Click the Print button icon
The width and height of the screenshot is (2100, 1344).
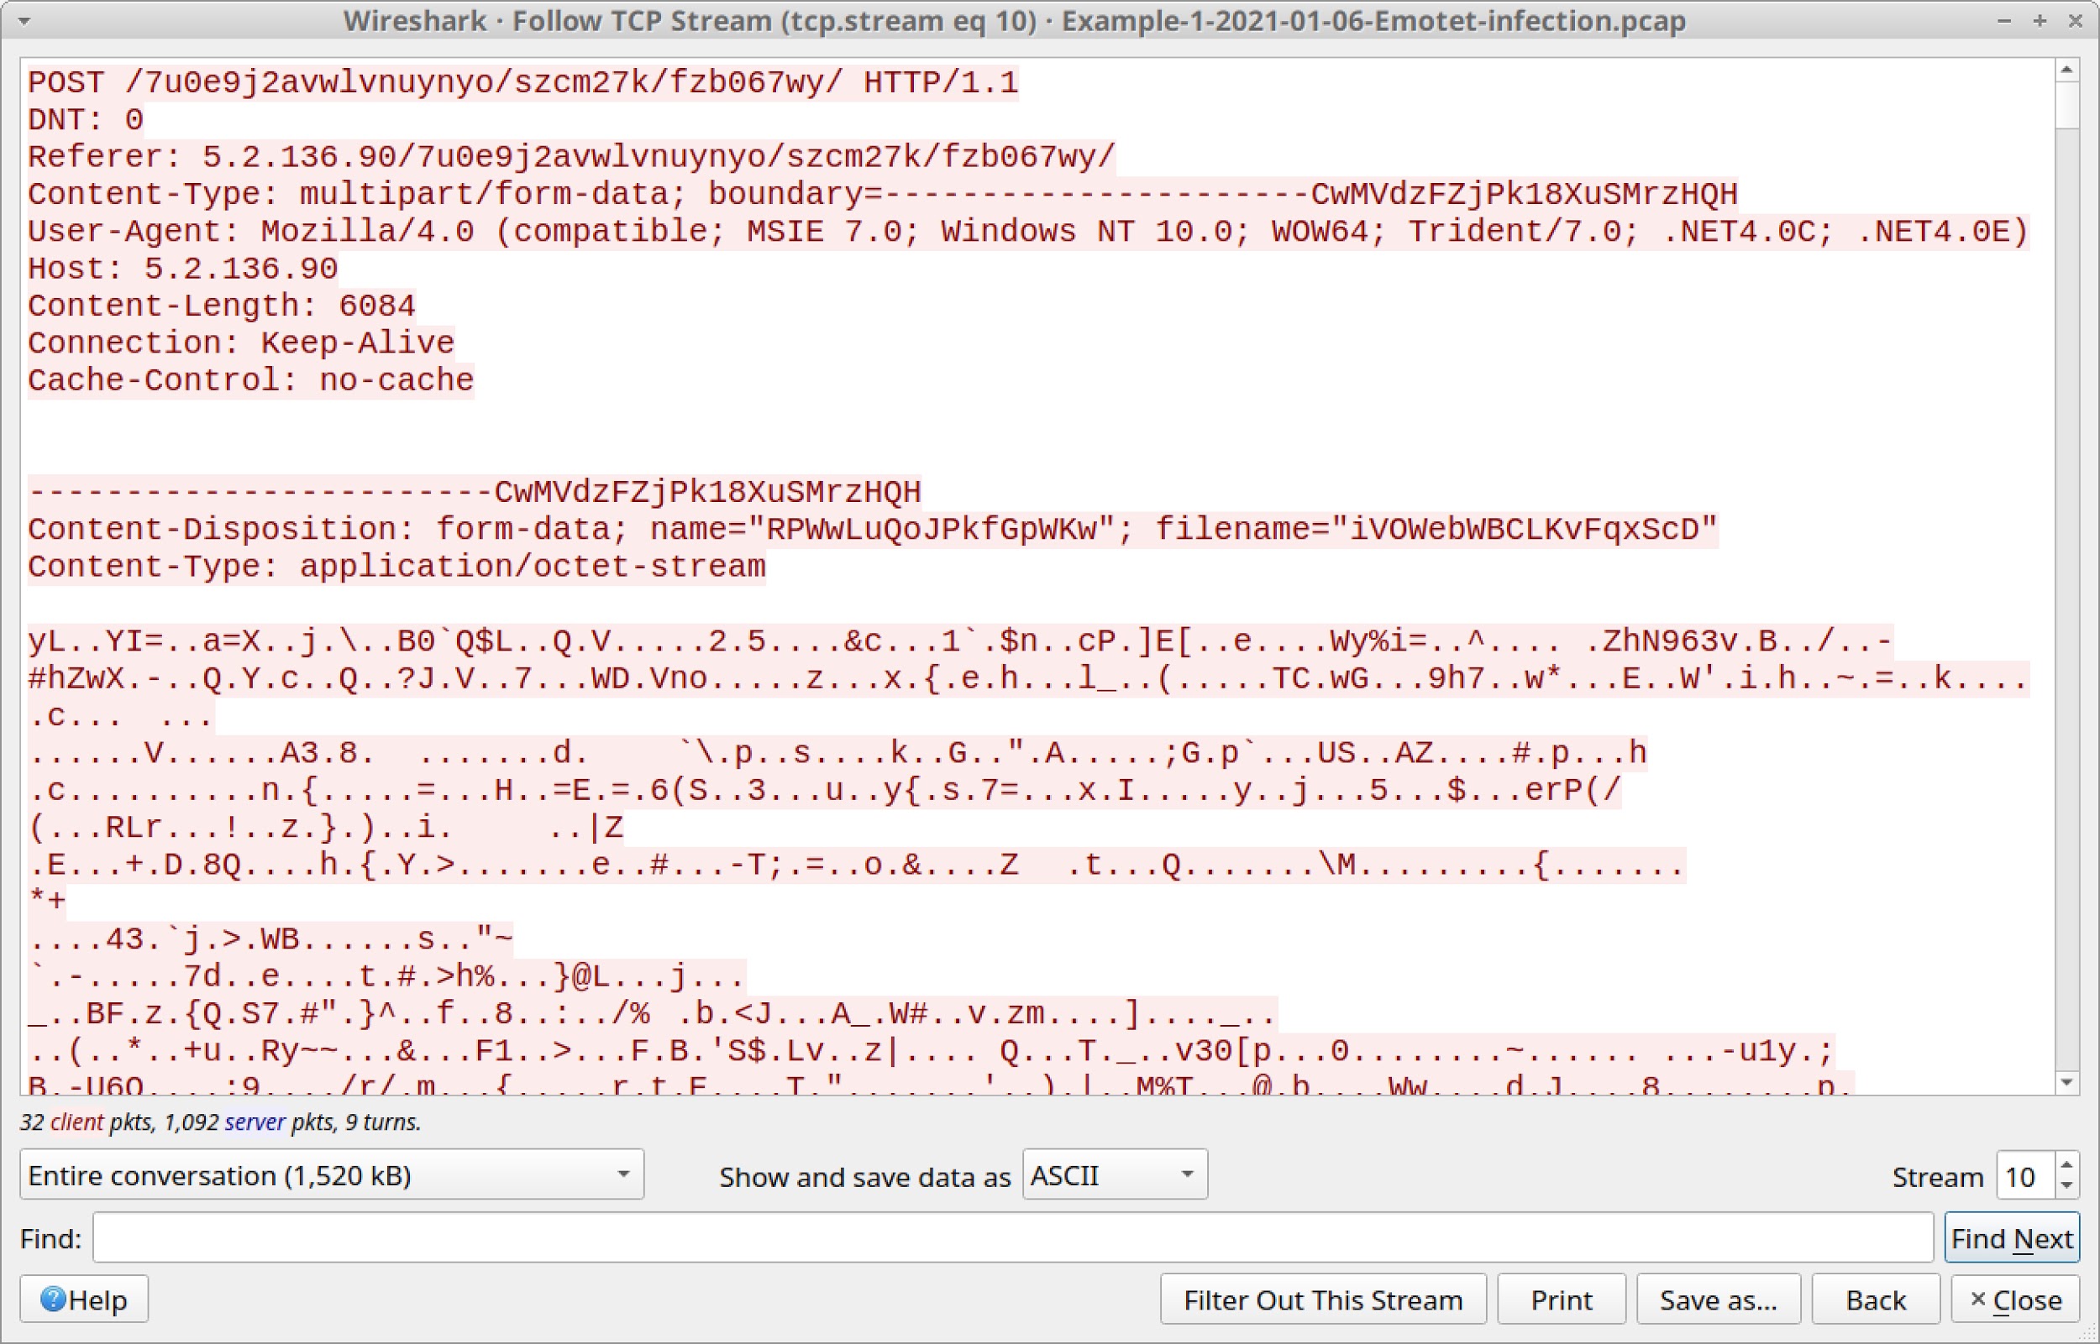point(1562,1300)
